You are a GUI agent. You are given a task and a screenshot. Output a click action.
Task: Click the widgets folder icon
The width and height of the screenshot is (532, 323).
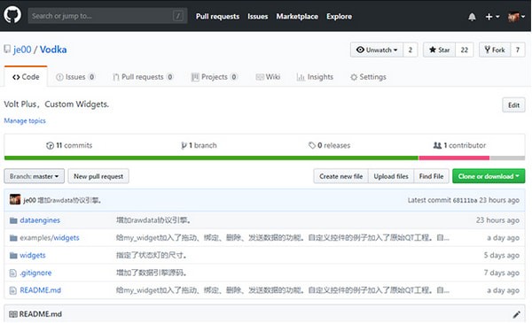pos(13,255)
